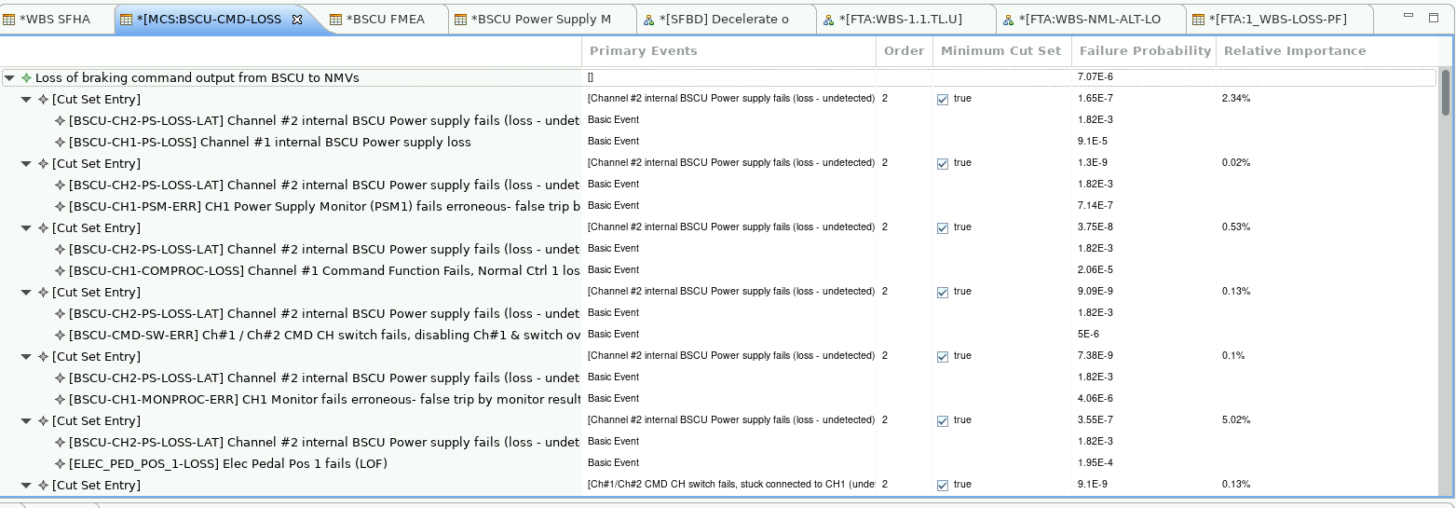The height and width of the screenshot is (508, 1456).
Task: Click the 7.07E-6 failure probability value
Action: pos(1095,77)
